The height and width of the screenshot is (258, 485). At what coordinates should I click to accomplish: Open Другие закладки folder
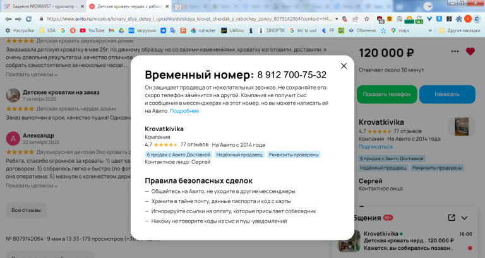(x=460, y=30)
